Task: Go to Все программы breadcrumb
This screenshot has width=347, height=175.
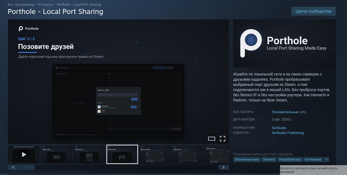Action: click(21, 5)
